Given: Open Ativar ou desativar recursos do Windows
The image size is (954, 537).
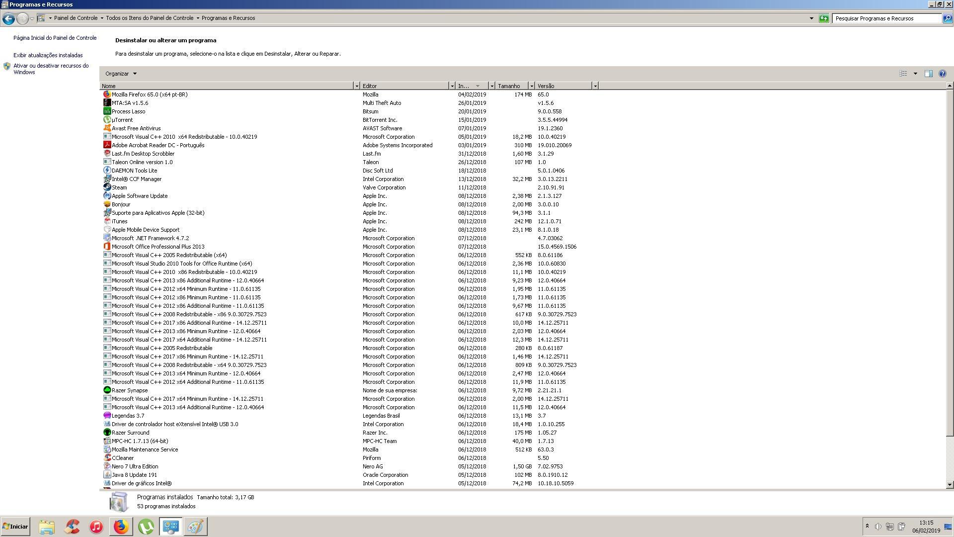Looking at the screenshot, I should click(51, 69).
